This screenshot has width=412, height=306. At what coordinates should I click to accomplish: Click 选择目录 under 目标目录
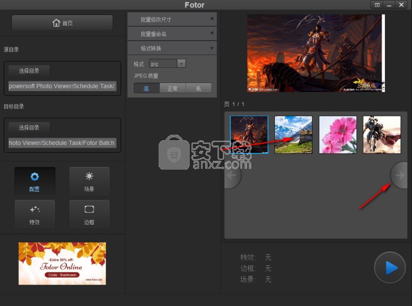tap(29, 128)
